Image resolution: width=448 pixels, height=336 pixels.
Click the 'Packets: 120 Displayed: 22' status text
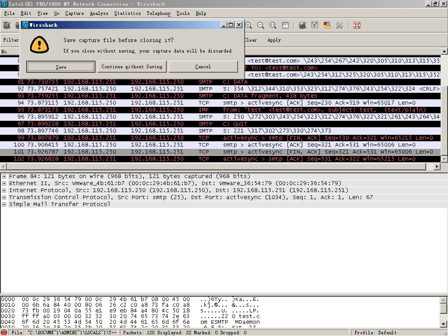pos(185,332)
